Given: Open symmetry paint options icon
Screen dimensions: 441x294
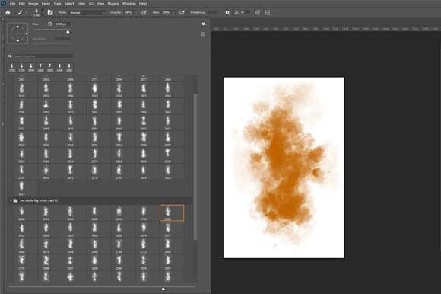Looking at the screenshot, I should pyautogui.click(x=268, y=13).
